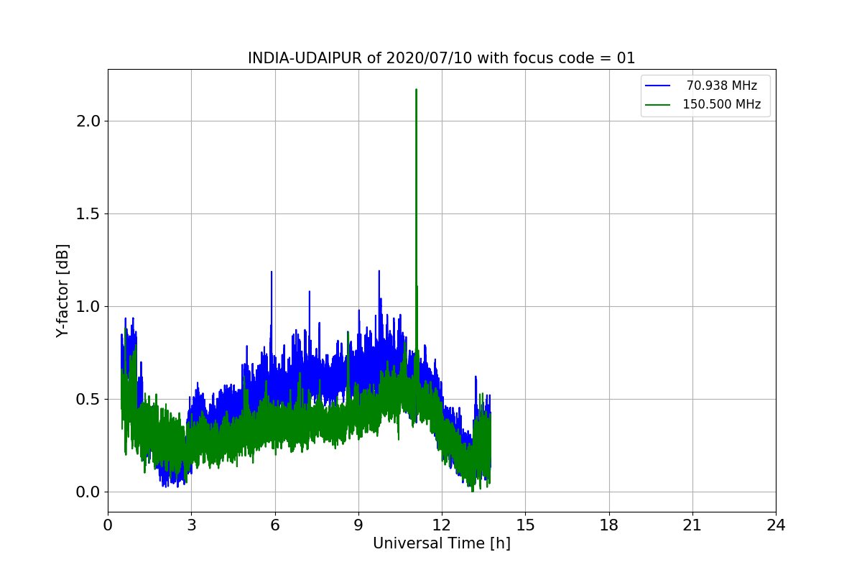Click the x-axis tick label '21'
The width and height of the screenshot is (862, 575).
[692, 525]
